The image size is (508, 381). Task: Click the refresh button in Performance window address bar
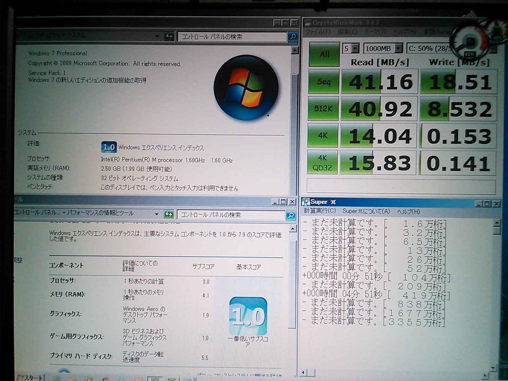click(x=169, y=215)
